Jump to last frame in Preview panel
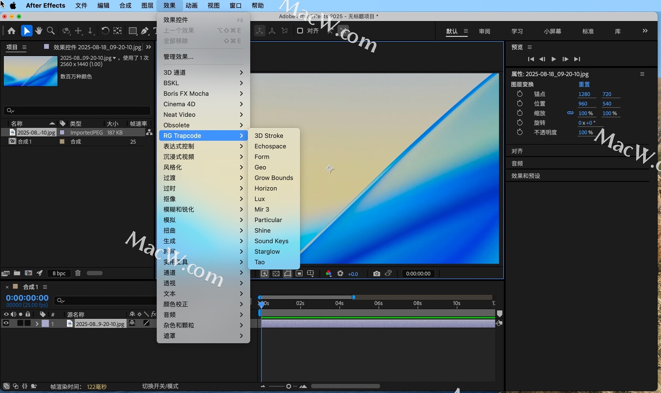The width and height of the screenshot is (661, 393). (x=577, y=59)
